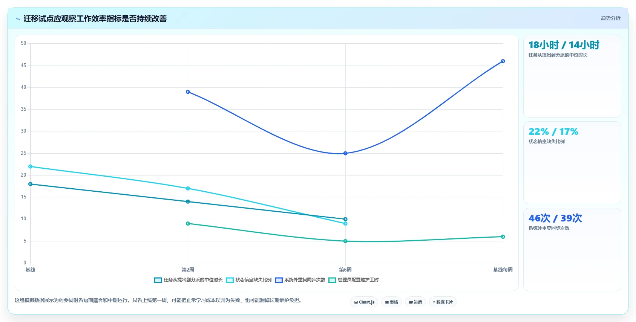Click the teal data point at 10 on 第6周
Viewport: 636px width, 322px height.
[x=345, y=219]
